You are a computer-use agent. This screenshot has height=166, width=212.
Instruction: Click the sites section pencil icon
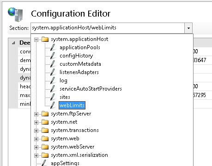tap(53, 97)
